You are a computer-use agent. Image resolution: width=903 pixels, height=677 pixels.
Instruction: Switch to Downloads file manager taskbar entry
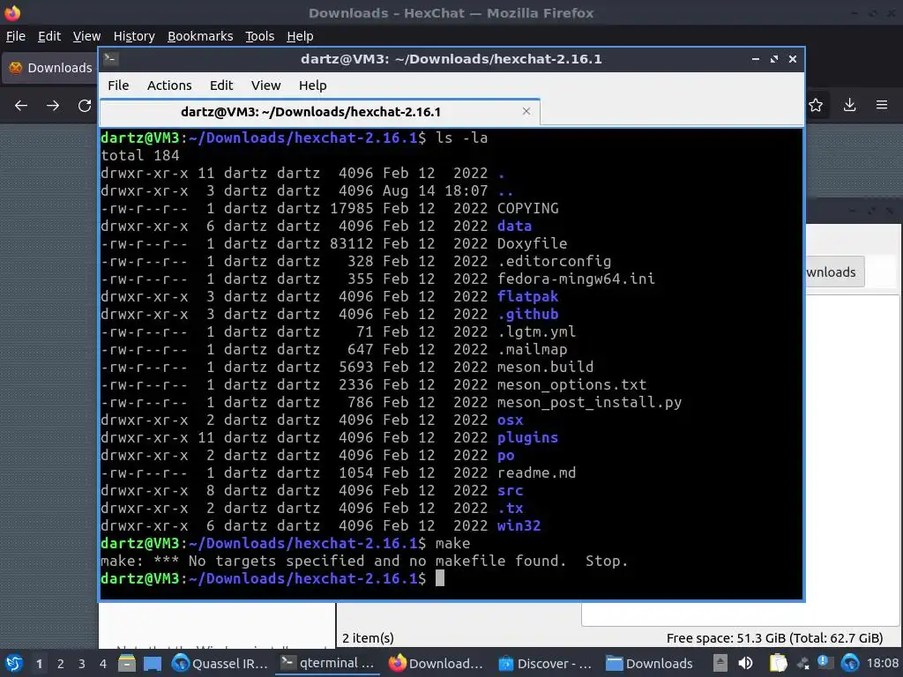tap(650, 664)
